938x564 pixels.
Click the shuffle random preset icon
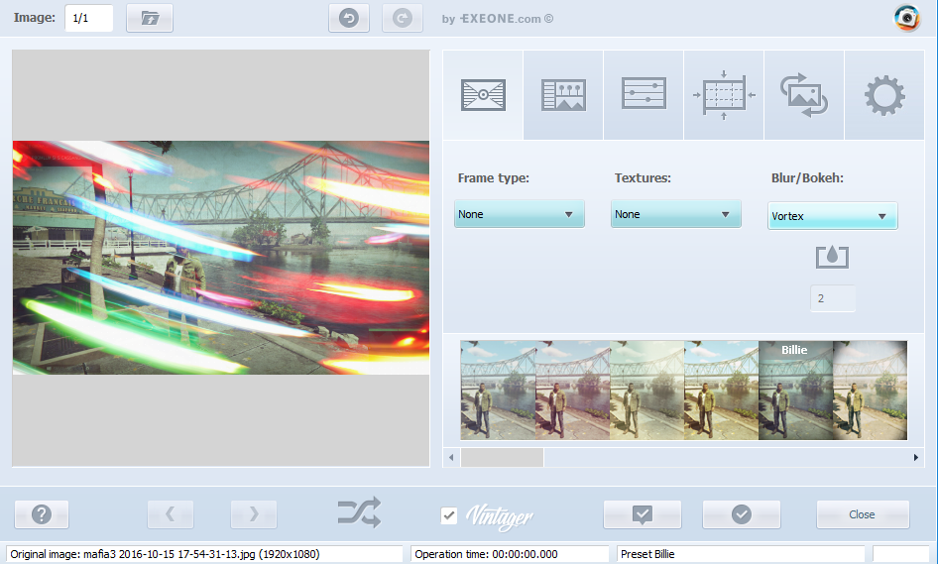tap(358, 513)
